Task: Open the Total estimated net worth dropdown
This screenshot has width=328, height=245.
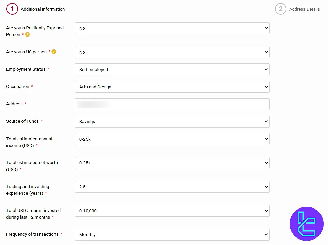Action: (x=172, y=163)
